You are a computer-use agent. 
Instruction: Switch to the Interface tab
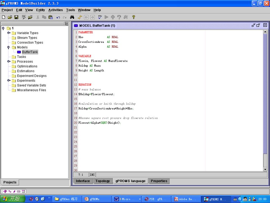83,181
